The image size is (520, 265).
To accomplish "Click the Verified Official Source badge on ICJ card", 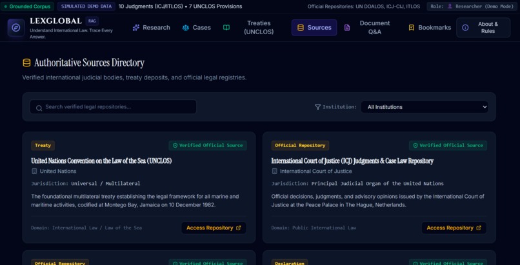I will [x=448, y=146].
